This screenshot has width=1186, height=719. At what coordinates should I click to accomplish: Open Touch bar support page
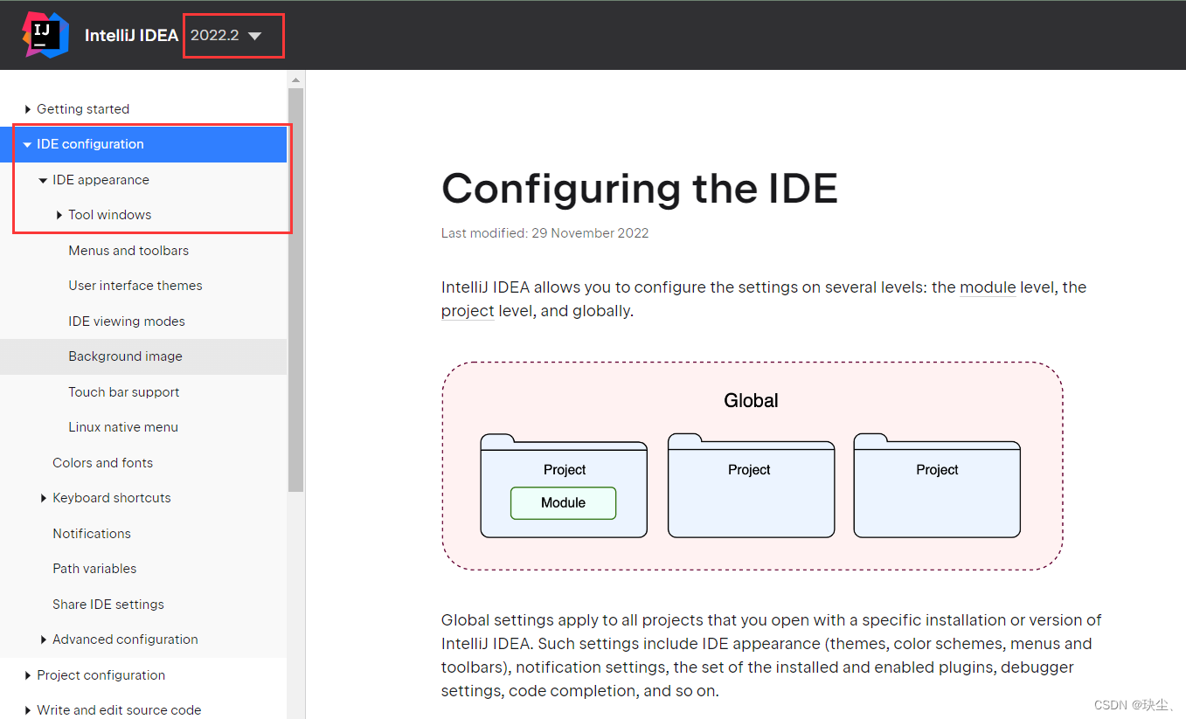(124, 392)
